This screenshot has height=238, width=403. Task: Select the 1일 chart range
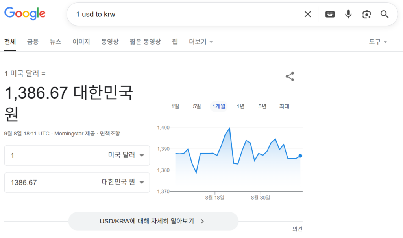tap(175, 106)
